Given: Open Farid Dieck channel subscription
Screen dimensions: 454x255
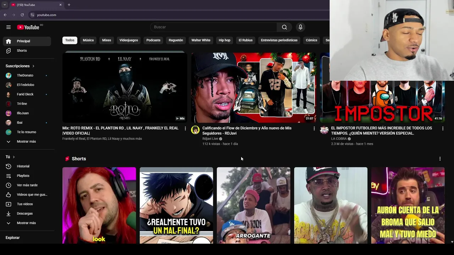Looking at the screenshot, I should pyautogui.click(x=27, y=94).
